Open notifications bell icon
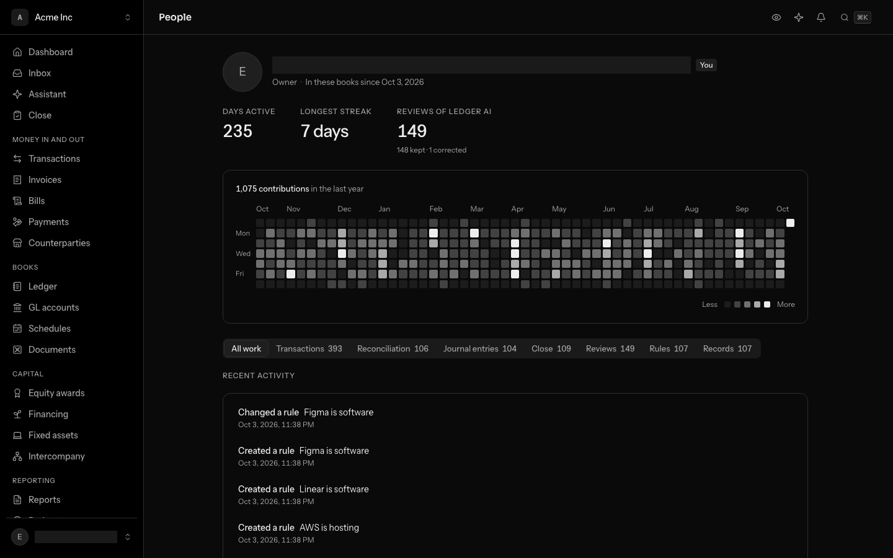The width and height of the screenshot is (893, 558). [821, 17]
